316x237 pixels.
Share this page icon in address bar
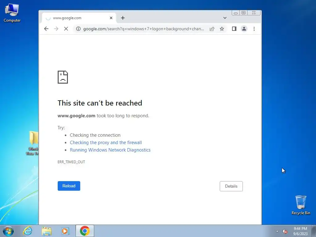pyautogui.click(x=212, y=29)
